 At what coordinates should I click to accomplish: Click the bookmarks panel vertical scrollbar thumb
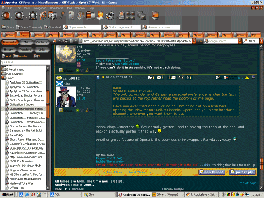click(x=48, y=104)
